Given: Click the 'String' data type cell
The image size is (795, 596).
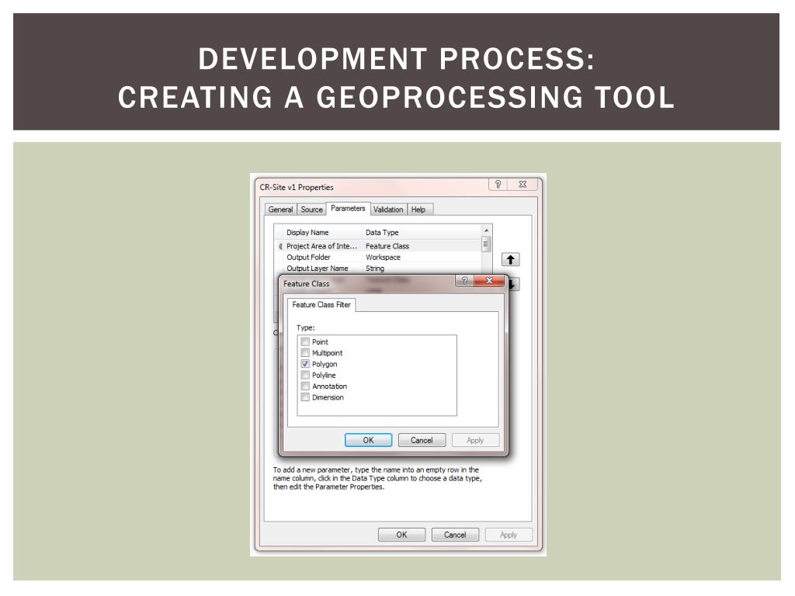Looking at the screenshot, I should click(422, 268).
